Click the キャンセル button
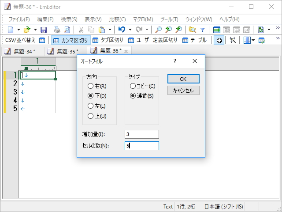The height and width of the screenshot is (212, 282). click(x=183, y=90)
